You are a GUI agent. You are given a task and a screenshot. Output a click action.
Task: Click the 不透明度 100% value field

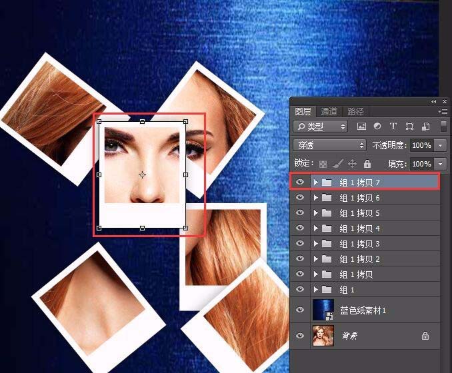422,145
